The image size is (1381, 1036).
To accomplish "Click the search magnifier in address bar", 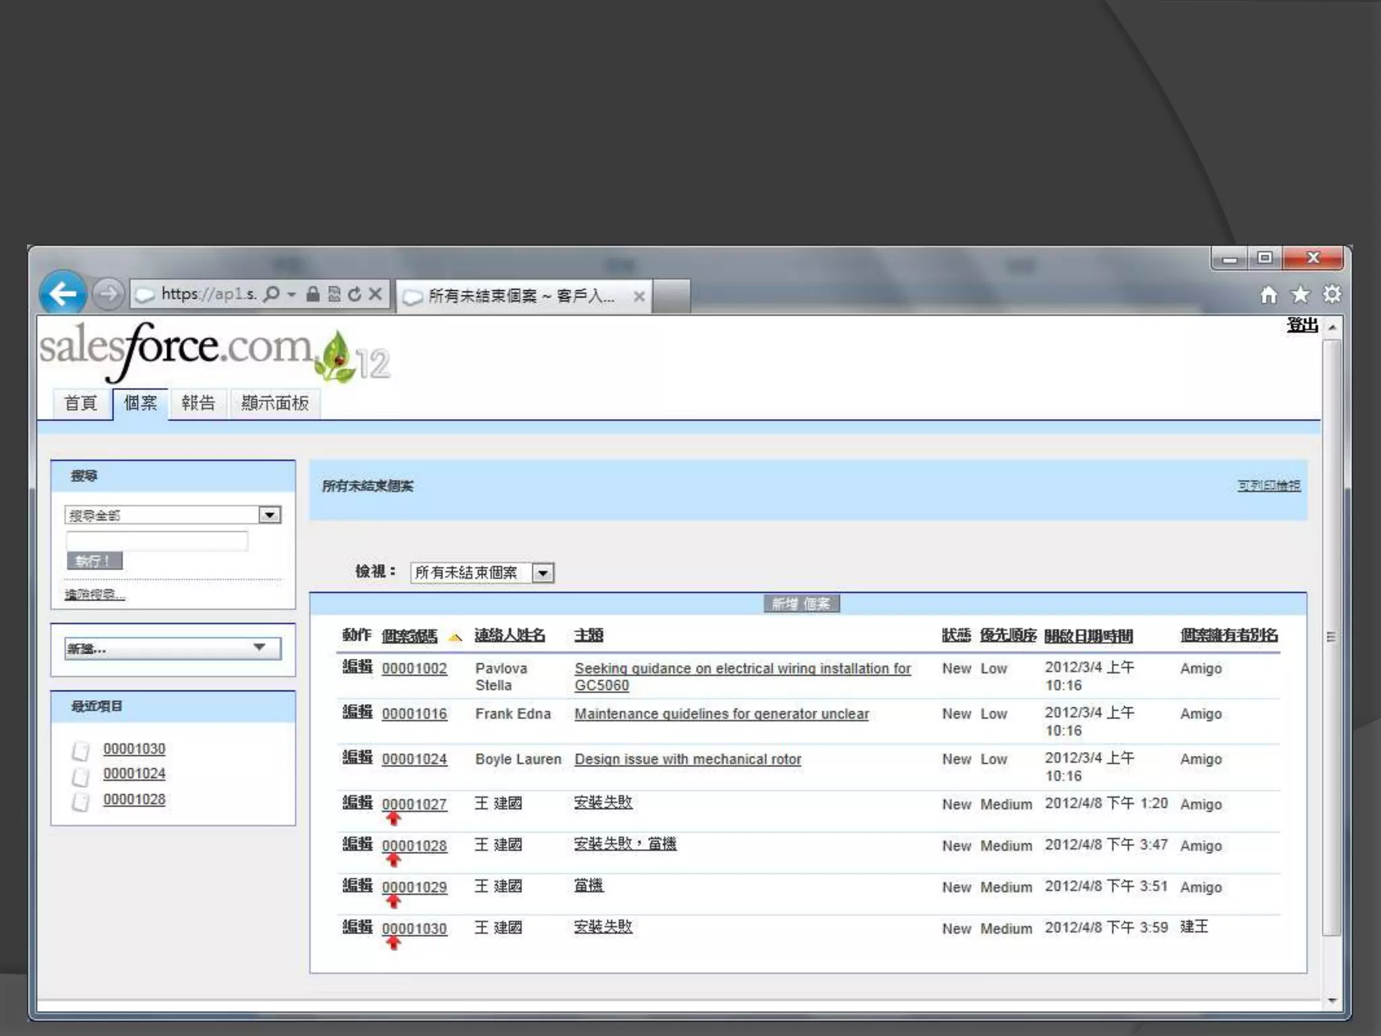I will [271, 294].
